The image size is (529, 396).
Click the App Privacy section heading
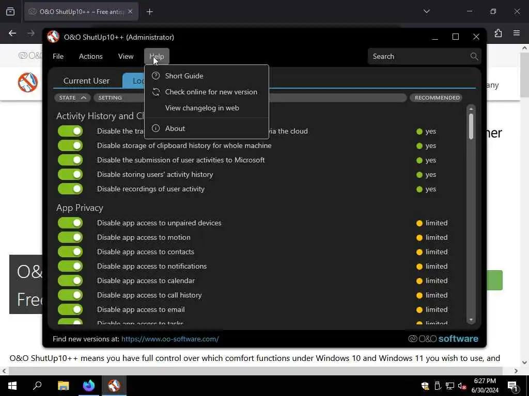coord(80,208)
